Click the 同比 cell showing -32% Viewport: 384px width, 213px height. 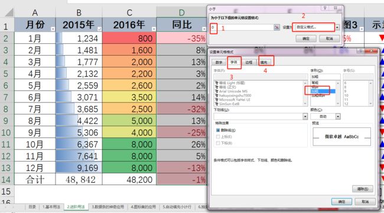tap(181, 109)
